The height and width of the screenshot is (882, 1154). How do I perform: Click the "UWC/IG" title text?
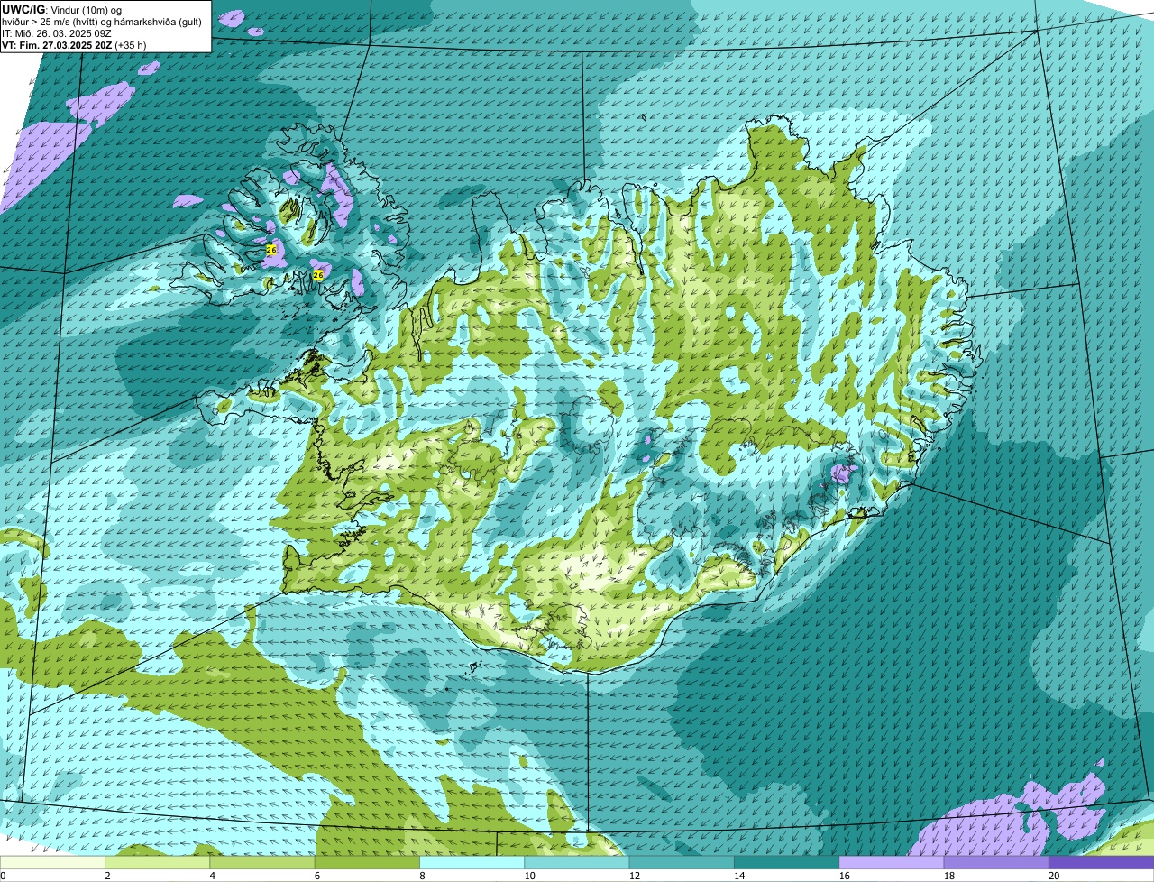tap(23, 9)
